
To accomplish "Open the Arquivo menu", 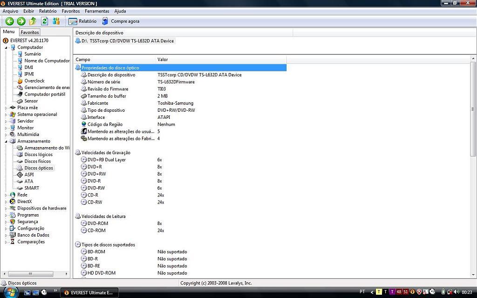I will [10, 11].
